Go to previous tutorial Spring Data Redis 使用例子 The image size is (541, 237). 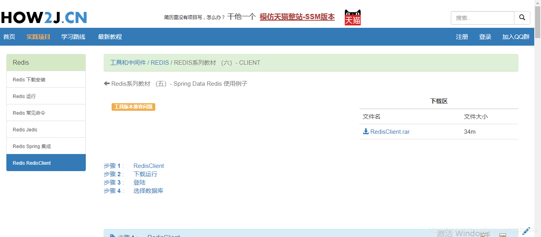tap(179, 83)
